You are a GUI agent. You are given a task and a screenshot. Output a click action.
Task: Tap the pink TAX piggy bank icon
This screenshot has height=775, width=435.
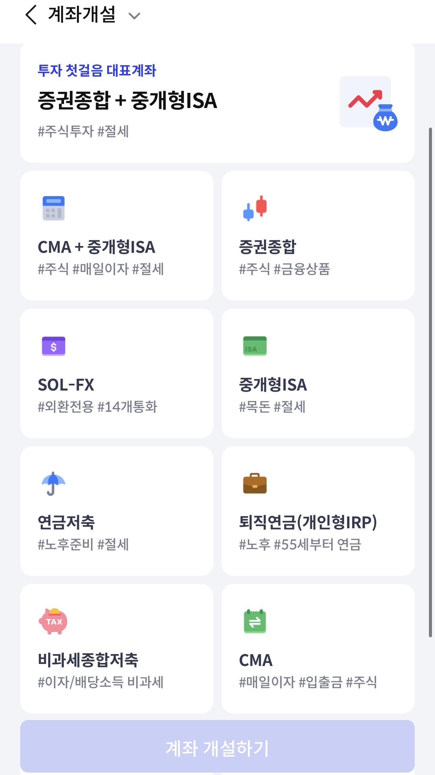coord(53,621)
